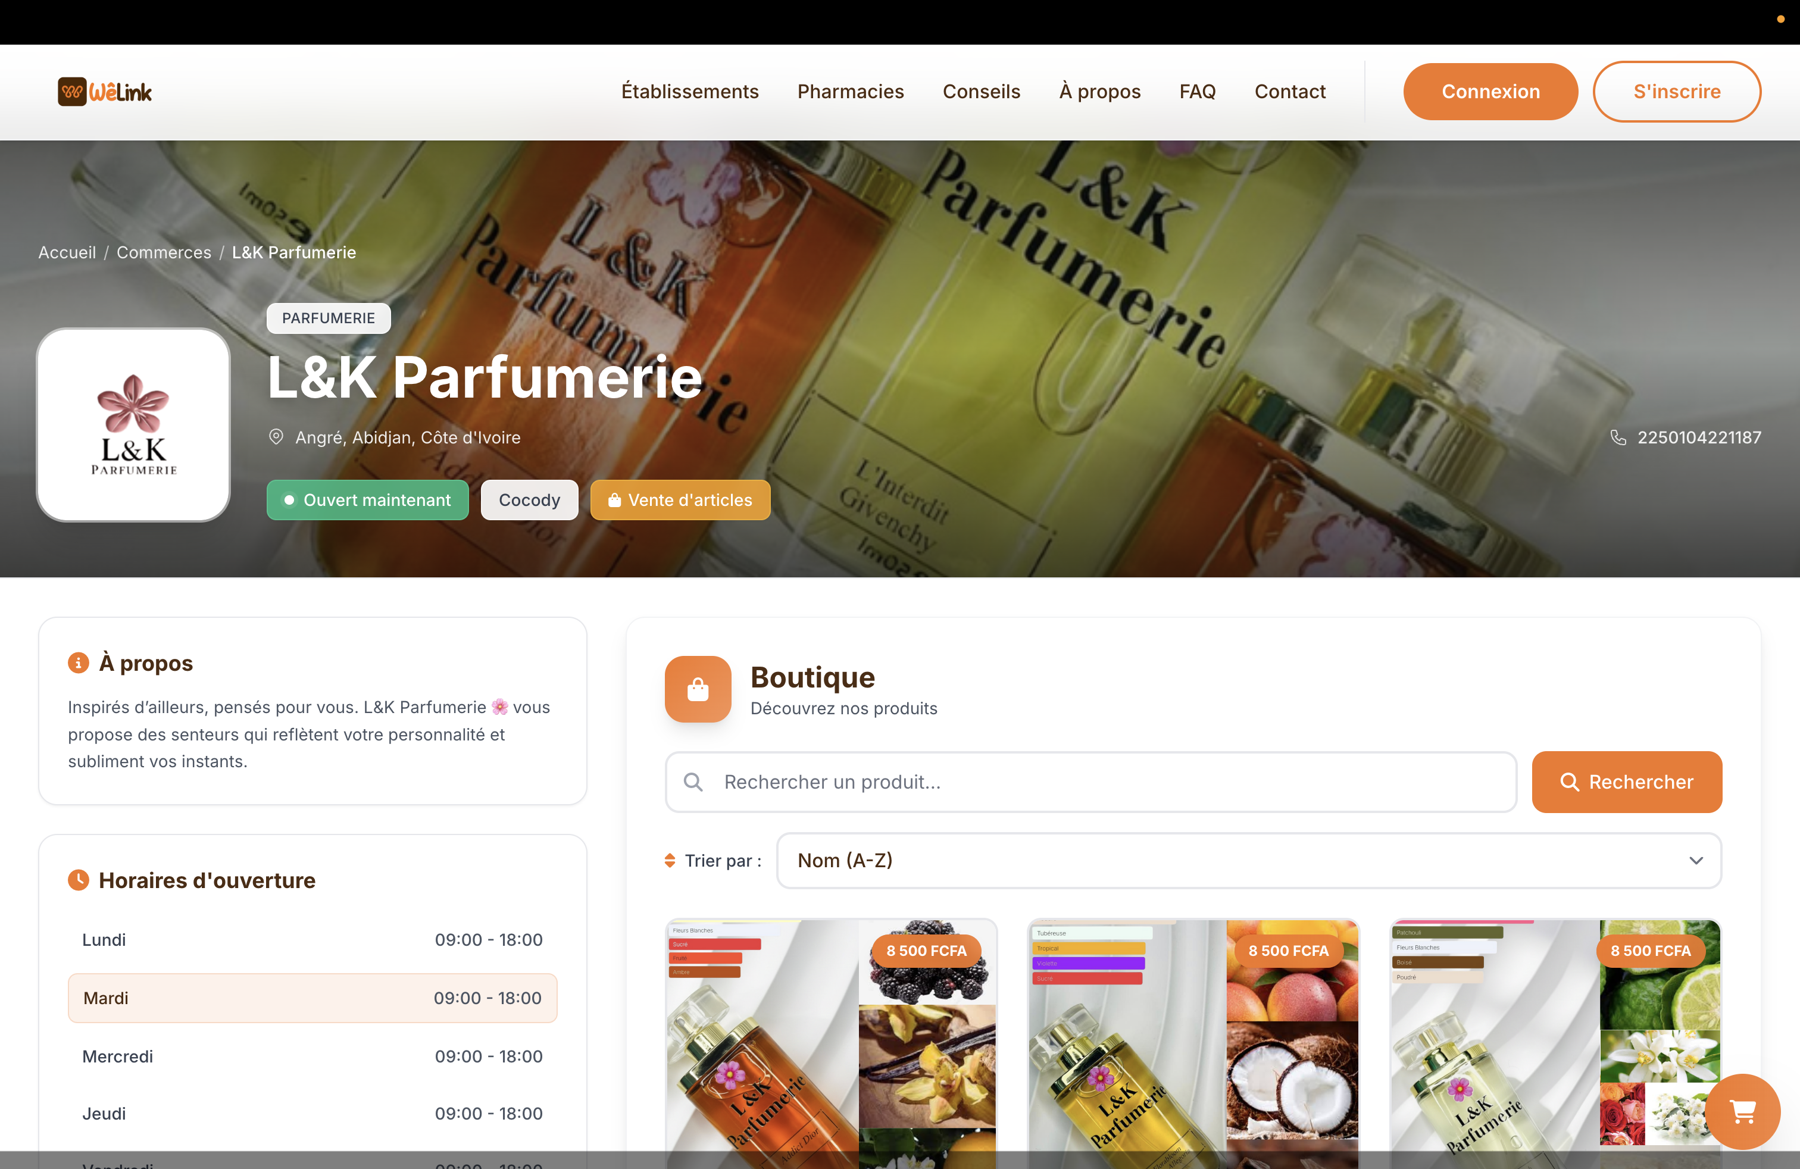Viewport: 1800px width, 1169px height.
Task: Click the orange Rechercher button
Action: coord(1627,782)
